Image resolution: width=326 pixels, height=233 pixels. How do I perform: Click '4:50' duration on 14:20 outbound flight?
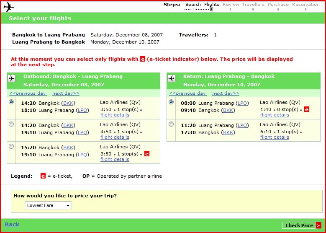pyautogui.click(x=106, y=132)
